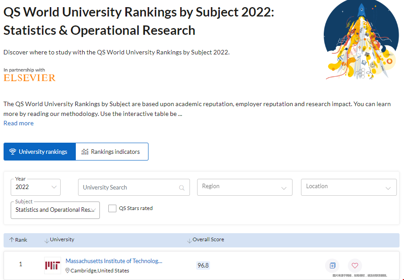Click the 96.8 overall score value
Screen dimensions: 404x280
(203, 265)
